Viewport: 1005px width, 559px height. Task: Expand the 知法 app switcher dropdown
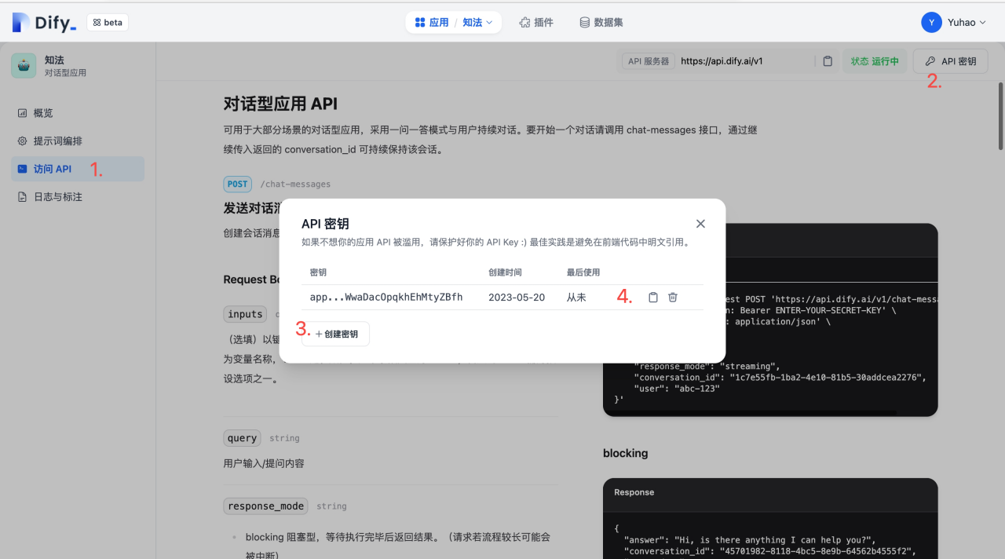tap(481, 22)
